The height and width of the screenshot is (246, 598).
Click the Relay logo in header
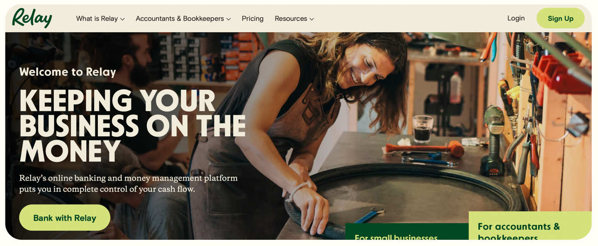[x=32, y=18]
